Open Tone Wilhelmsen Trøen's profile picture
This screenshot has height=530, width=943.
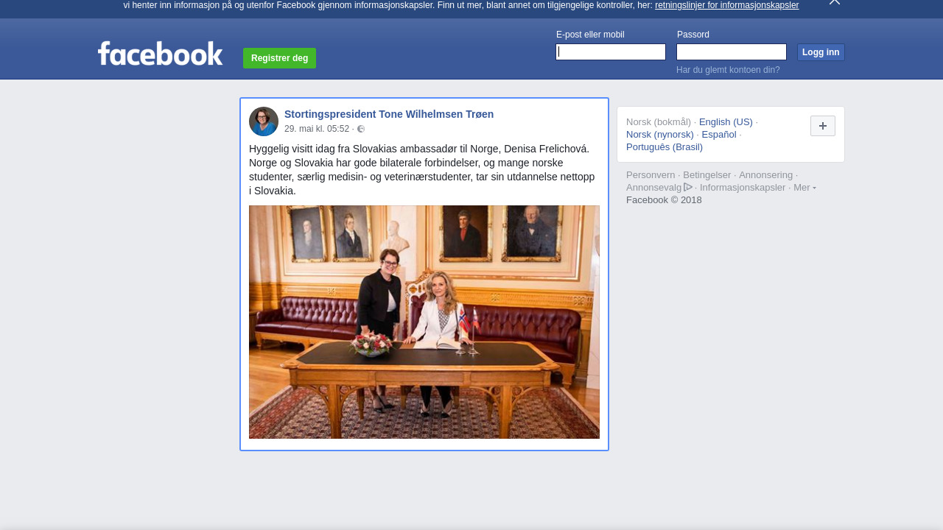click(264, 121)
